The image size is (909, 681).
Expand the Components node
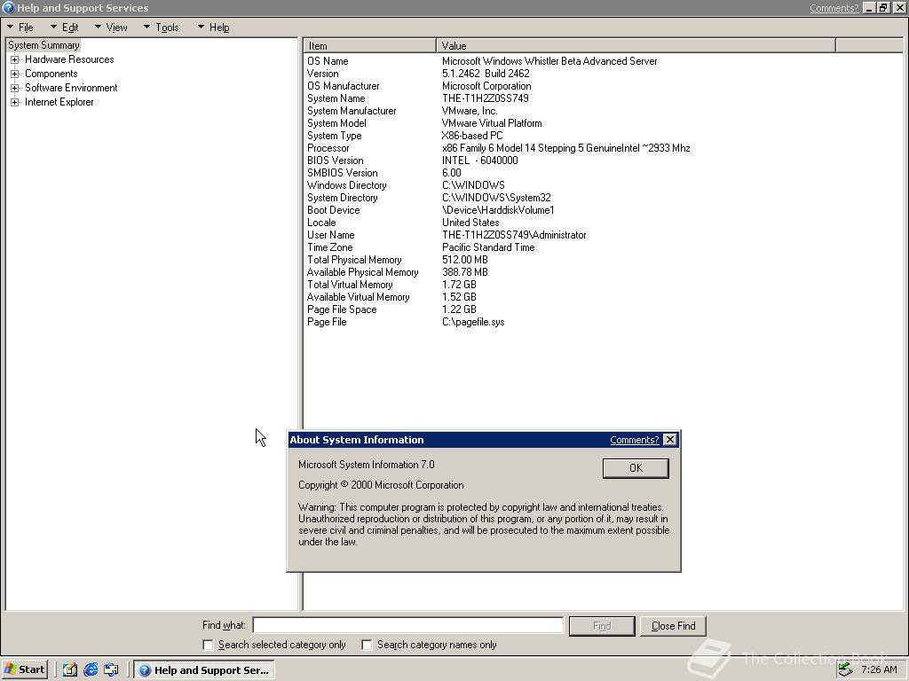pos(14,74)
